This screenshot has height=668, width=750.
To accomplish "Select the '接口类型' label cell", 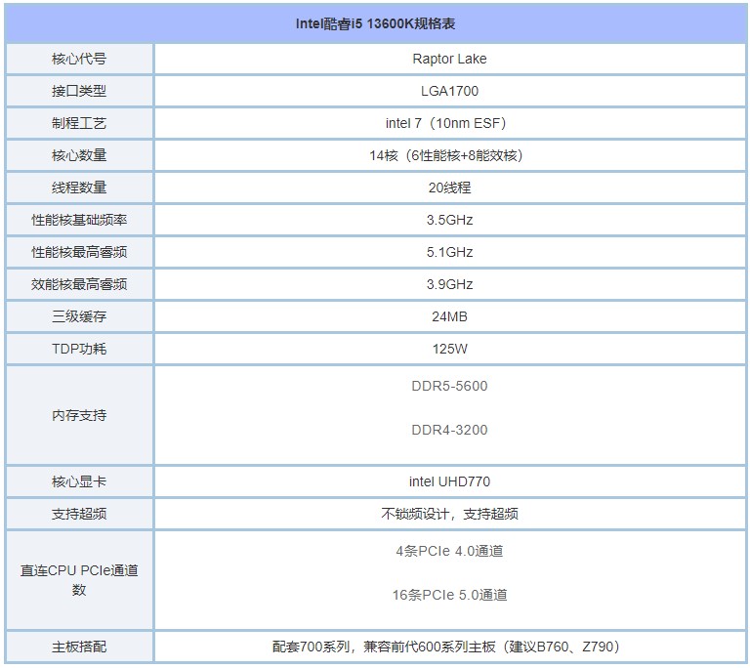I will coord(79,91).
